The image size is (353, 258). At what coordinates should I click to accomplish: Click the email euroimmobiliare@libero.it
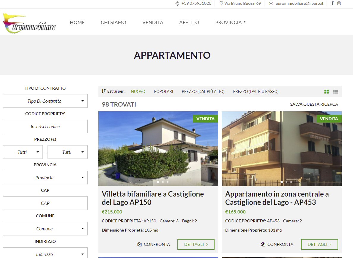(x=300, y=3)
